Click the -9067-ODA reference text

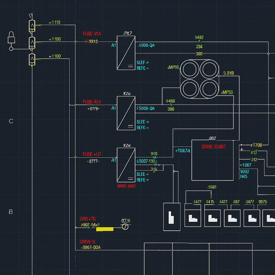[91, 247]
